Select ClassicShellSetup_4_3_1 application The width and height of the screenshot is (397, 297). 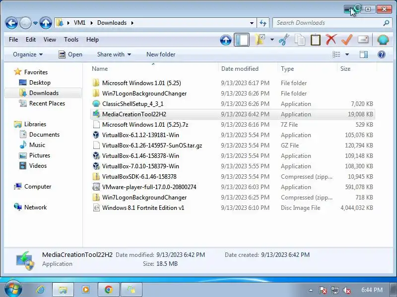coord(233,104)
